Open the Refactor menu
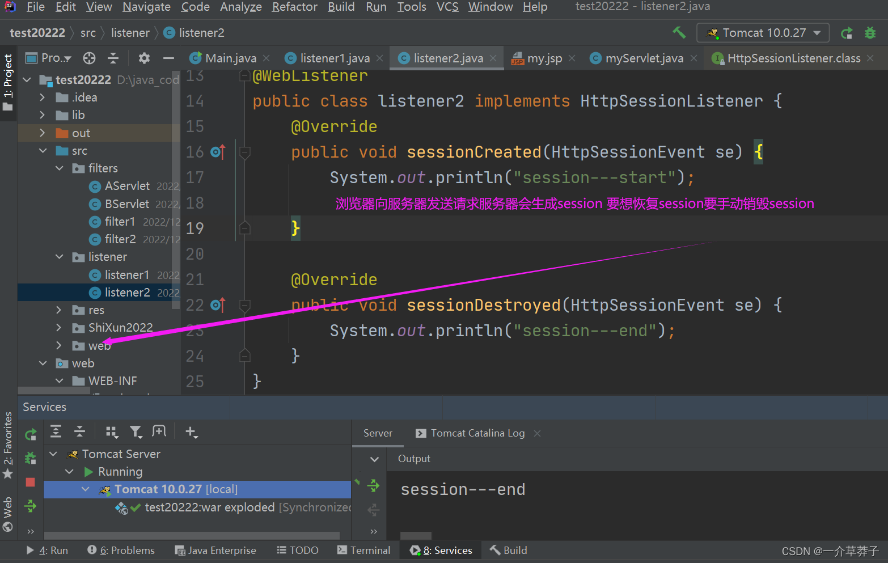Screen dimensions: 888x563 tap(294, 7)
